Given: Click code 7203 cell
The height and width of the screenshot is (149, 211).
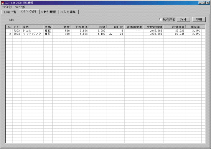Looking at the screenshot, I should (16, 31).
